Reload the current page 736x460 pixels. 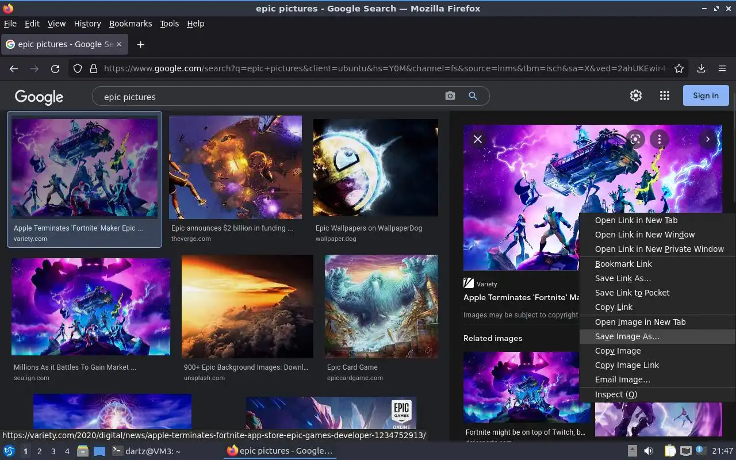pyautogui.click(x=55, y=68)
